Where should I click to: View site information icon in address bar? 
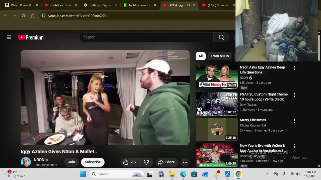[x=43, y=16]
